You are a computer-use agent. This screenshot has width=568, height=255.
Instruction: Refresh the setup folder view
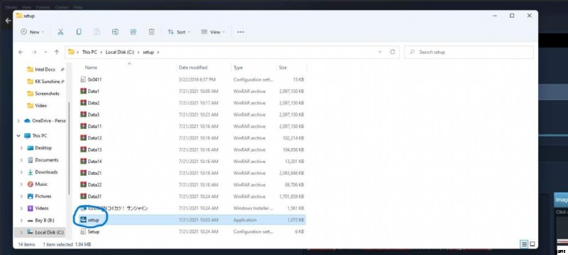point(393,52)
